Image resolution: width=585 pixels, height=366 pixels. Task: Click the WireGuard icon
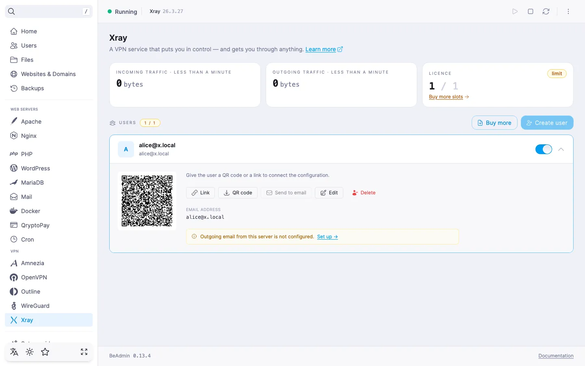[14, 306]
